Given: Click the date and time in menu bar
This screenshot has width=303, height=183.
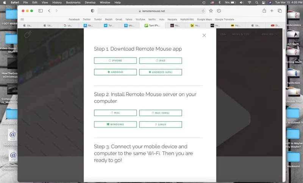Looking at the screenshot, I should 288,3.
